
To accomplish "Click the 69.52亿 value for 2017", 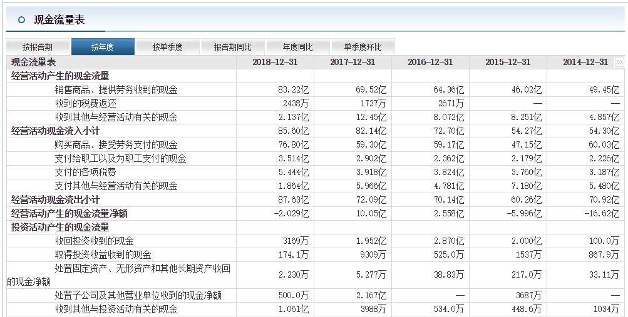I will pos(371,89).
